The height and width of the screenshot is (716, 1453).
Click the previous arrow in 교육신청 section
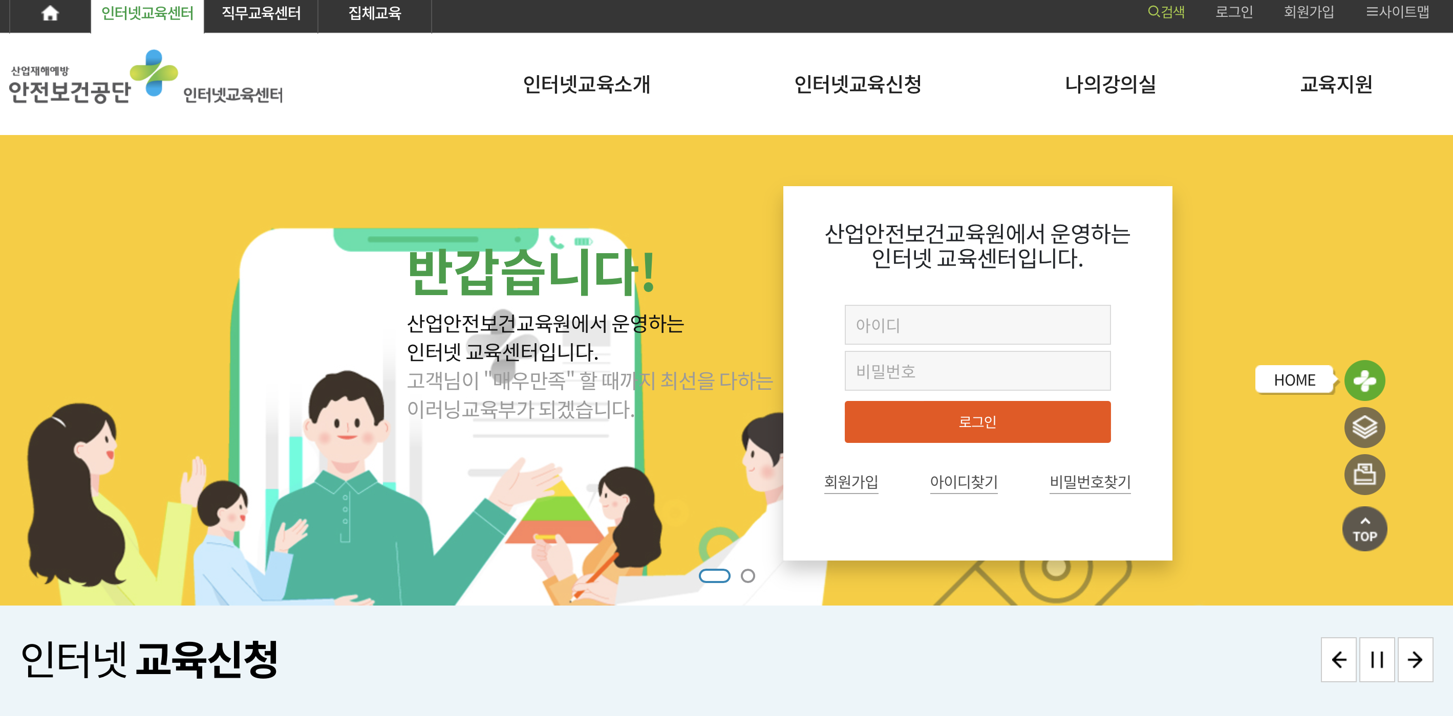tap(1338, 659)
